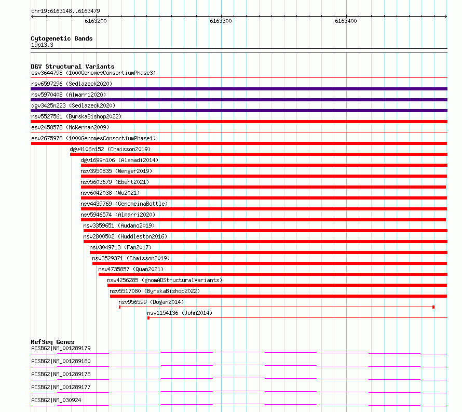462x412 pixels.
Task: Click red bar under nsv3049713
Action: (x=268, y=252)
